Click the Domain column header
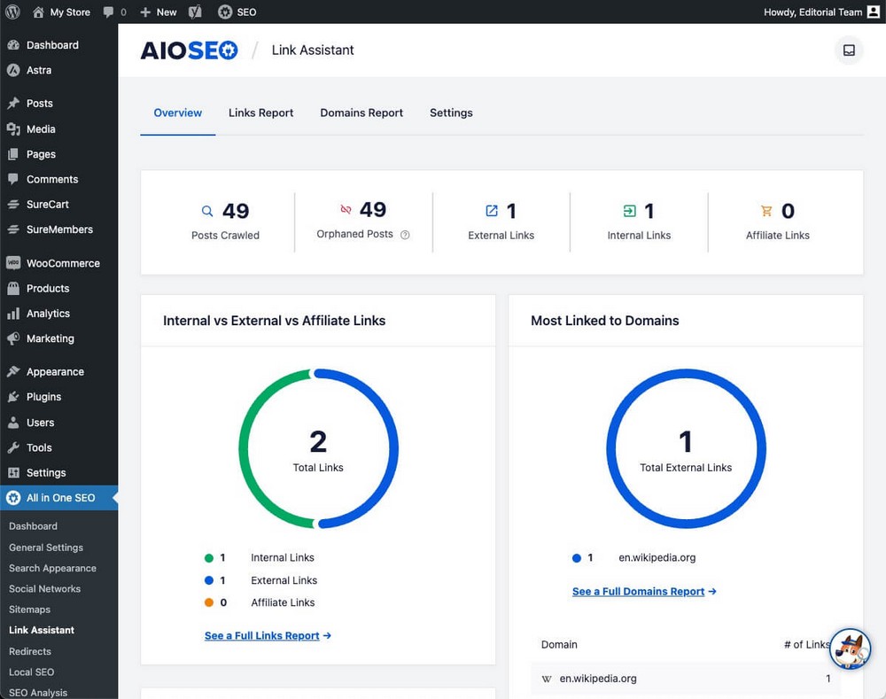This screenshot has height=699, width=886. (559, 645)
